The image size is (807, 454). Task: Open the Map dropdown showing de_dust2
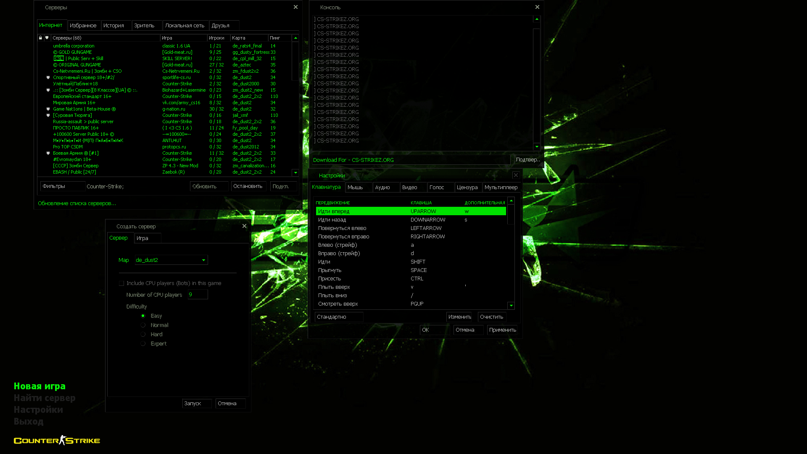pos(171,260)
